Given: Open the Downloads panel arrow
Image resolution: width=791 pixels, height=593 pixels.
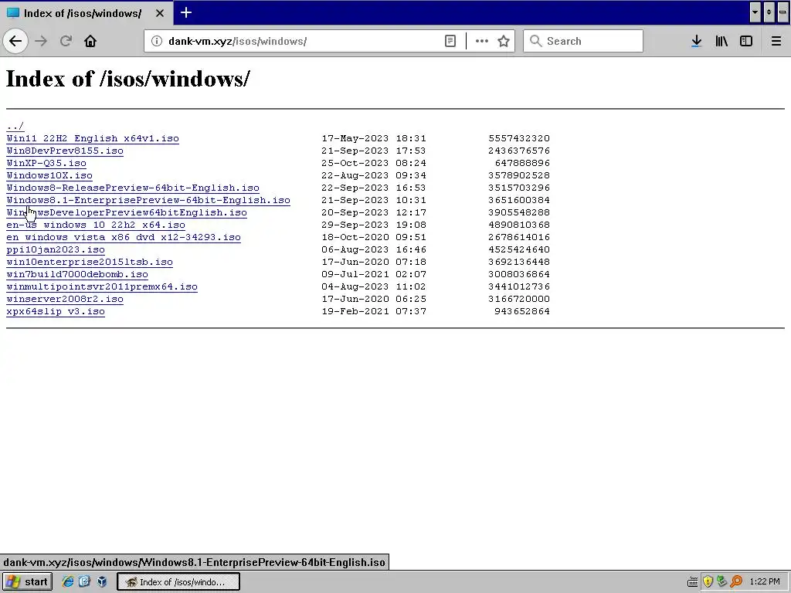Looking at the screenshot, I should pos(696,41).
